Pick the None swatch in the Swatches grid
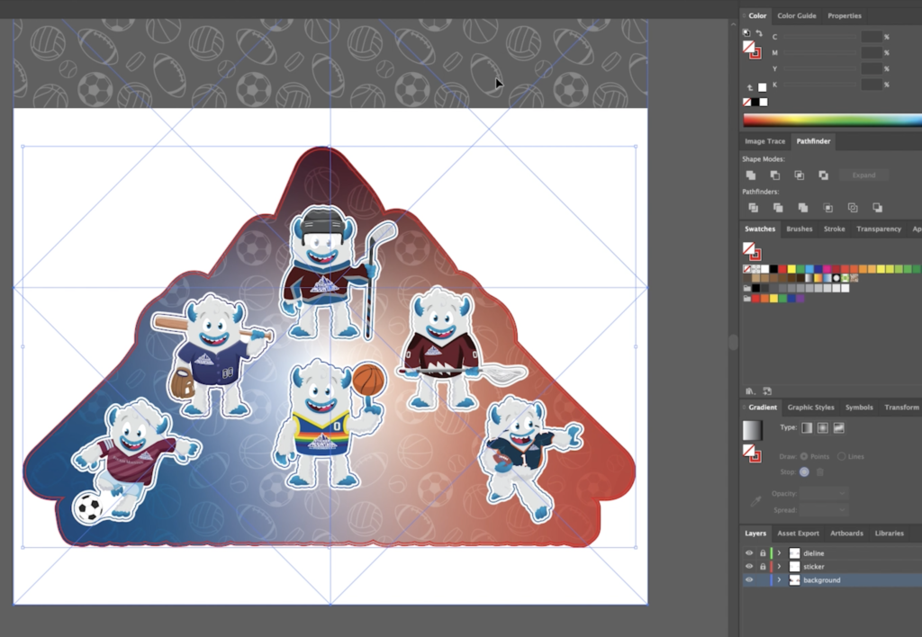This screenshot has width=922, height=637. [746, 269]
